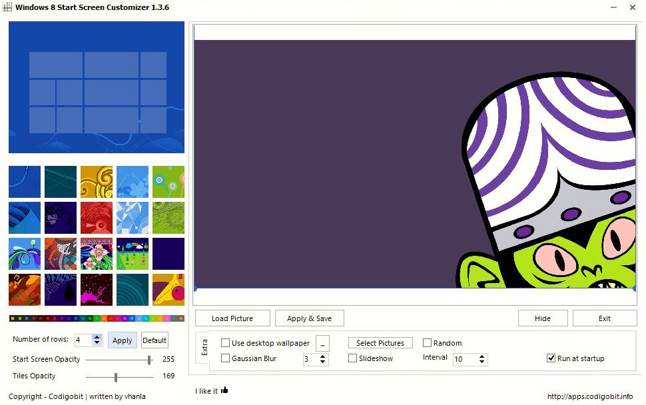Viewport: 646px width, 405px height.
Task: Choose the bright orange color scheme swatch
Action: tap(104, 318)
